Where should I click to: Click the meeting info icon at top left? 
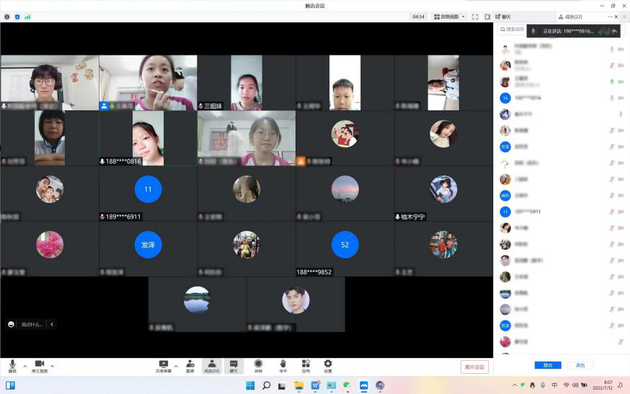click(x=6, y=17)
